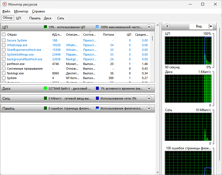Click the network I/O indicator icon
This screenshot has height=175, width=222.
tap(46, 98)
